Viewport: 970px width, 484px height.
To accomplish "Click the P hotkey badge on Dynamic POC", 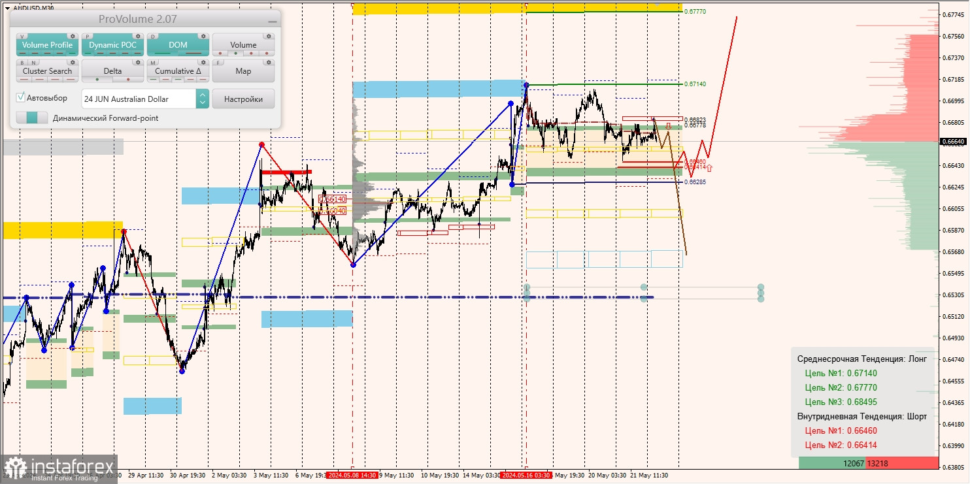I will (x=88, y=37).
